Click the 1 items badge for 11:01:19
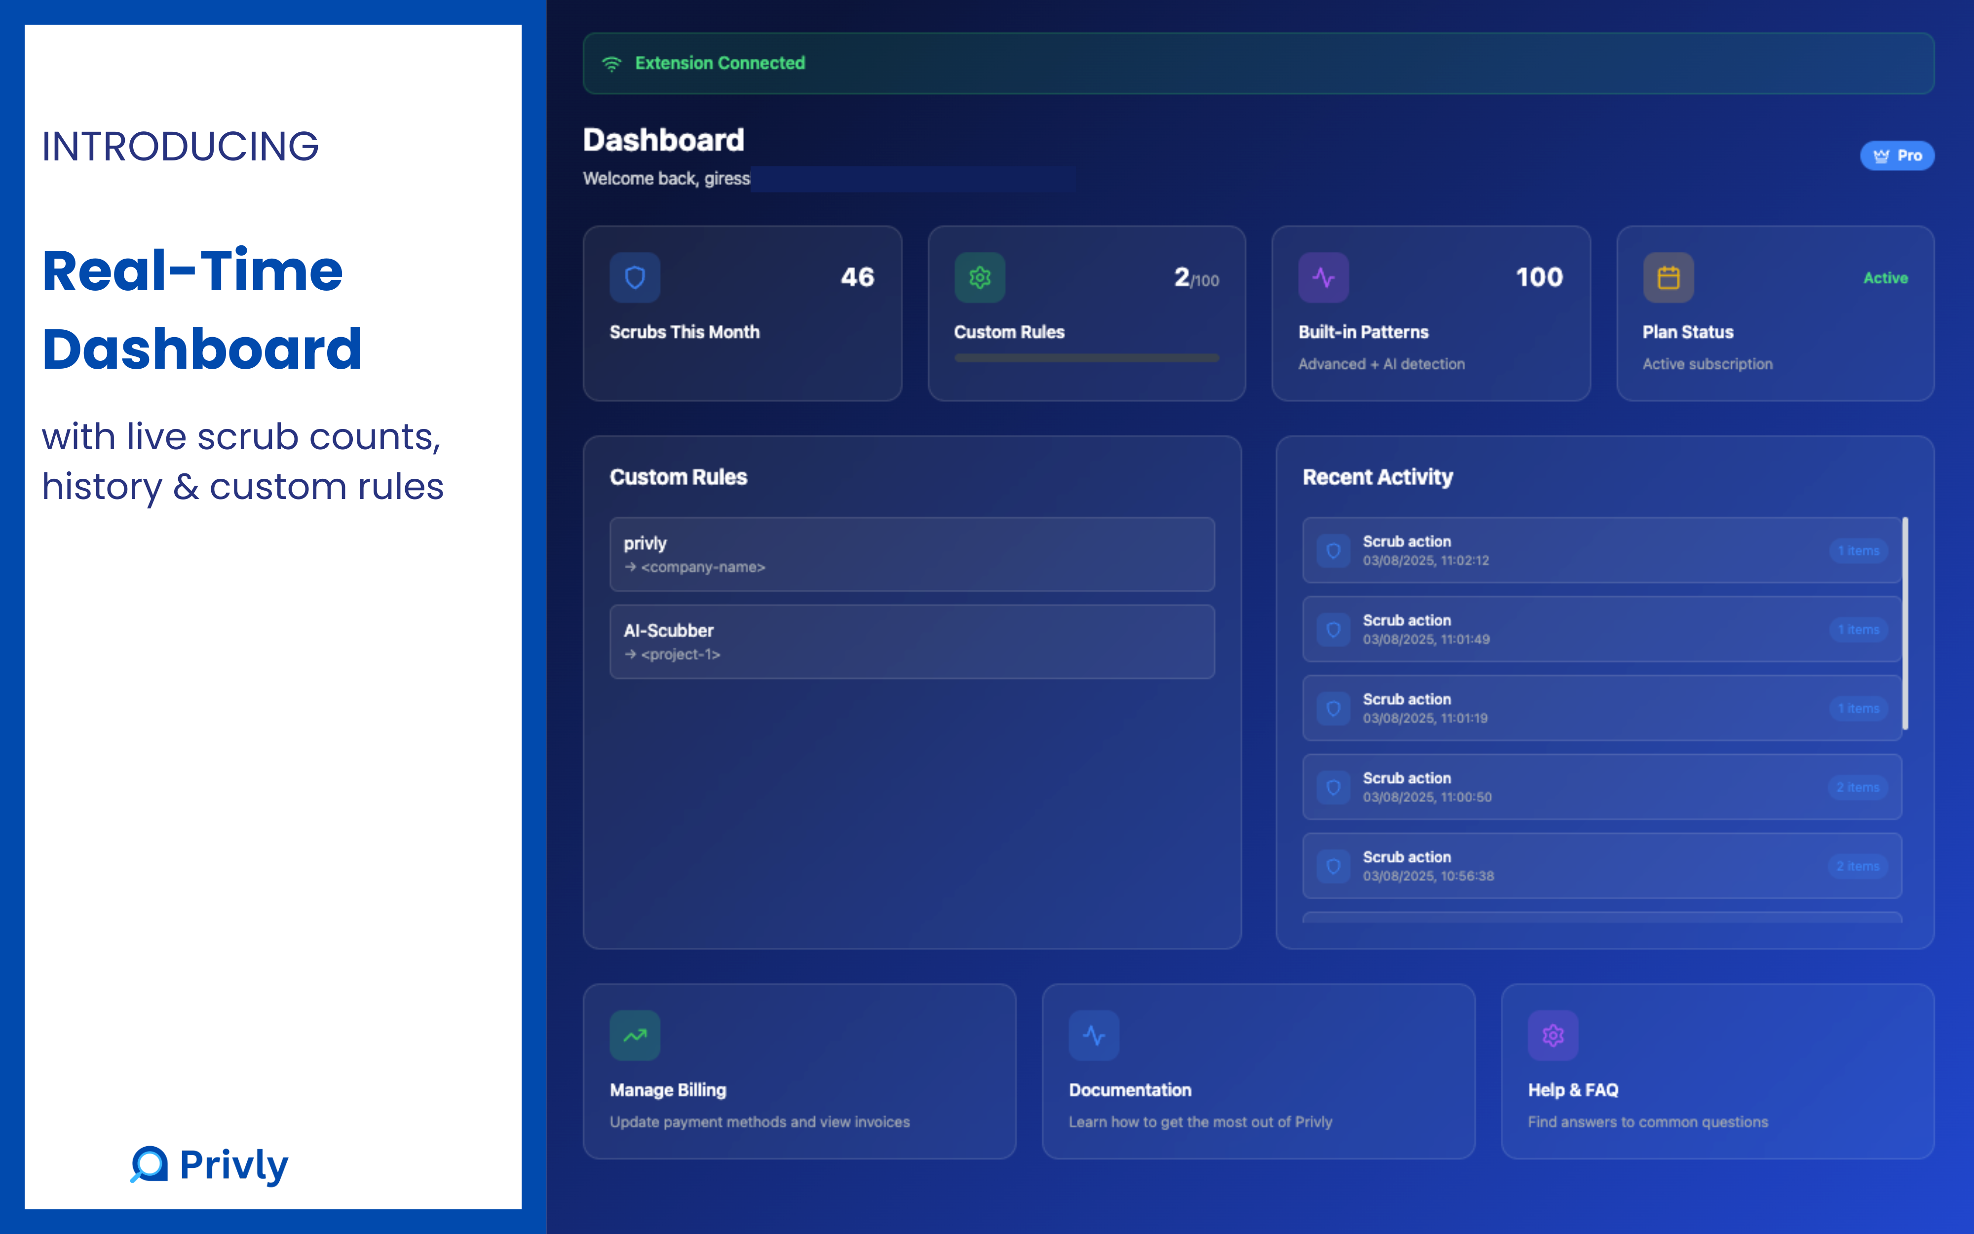 point(1858,708)
